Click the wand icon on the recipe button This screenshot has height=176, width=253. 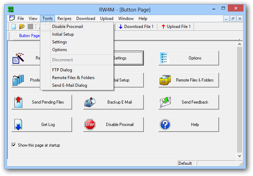[19, 58]
